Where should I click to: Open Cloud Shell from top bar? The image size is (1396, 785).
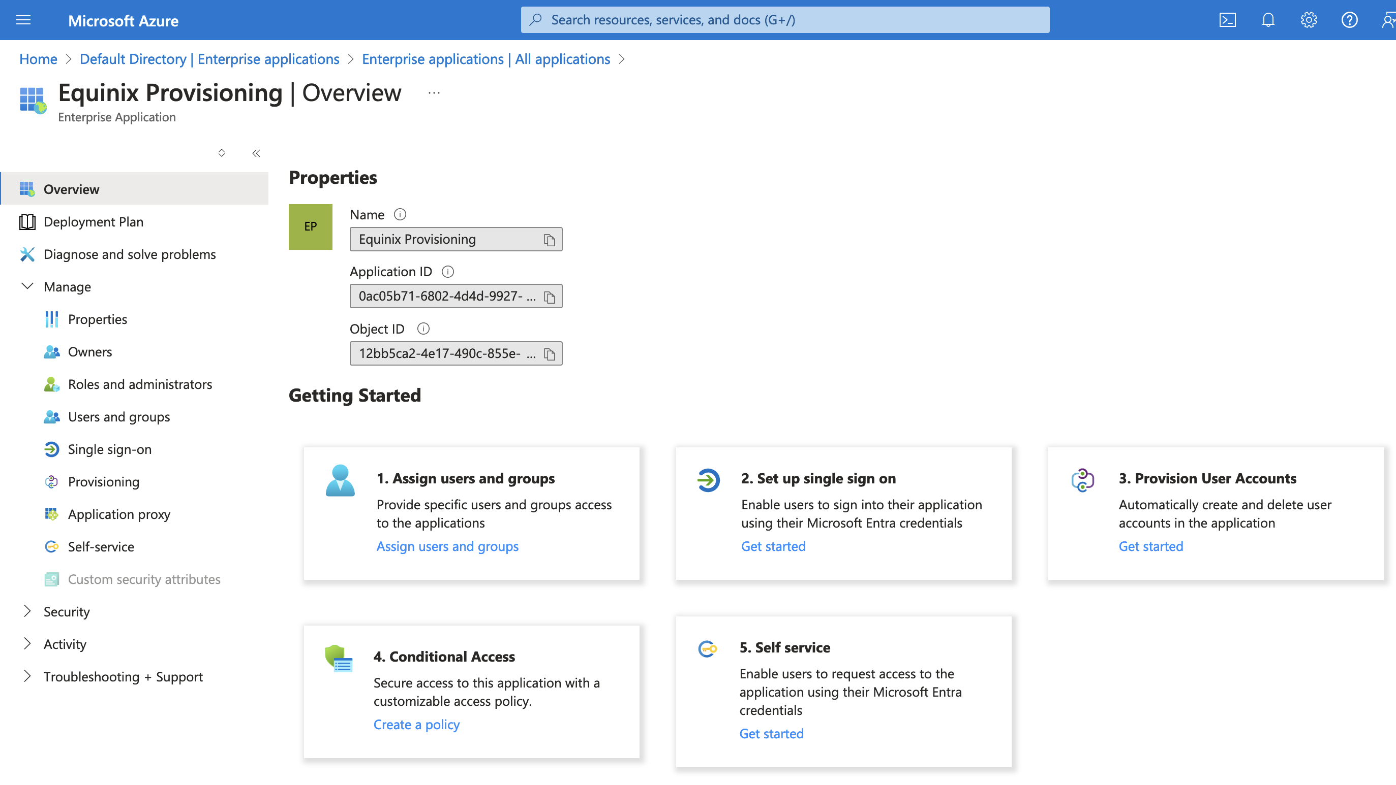point(1227,20)
